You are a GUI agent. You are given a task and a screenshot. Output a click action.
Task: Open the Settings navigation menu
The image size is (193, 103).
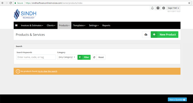[x=94, y=25]
